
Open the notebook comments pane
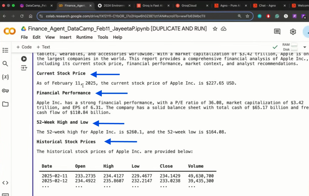click(x=277, y=31)
